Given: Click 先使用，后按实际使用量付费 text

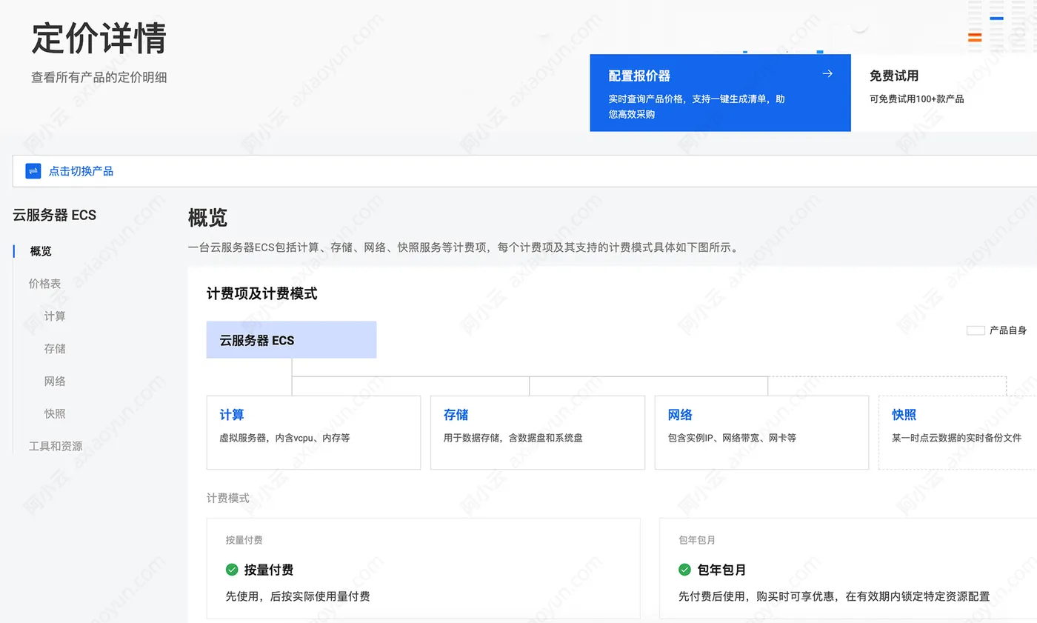Looking at the screenshot, I should (298, 596).
